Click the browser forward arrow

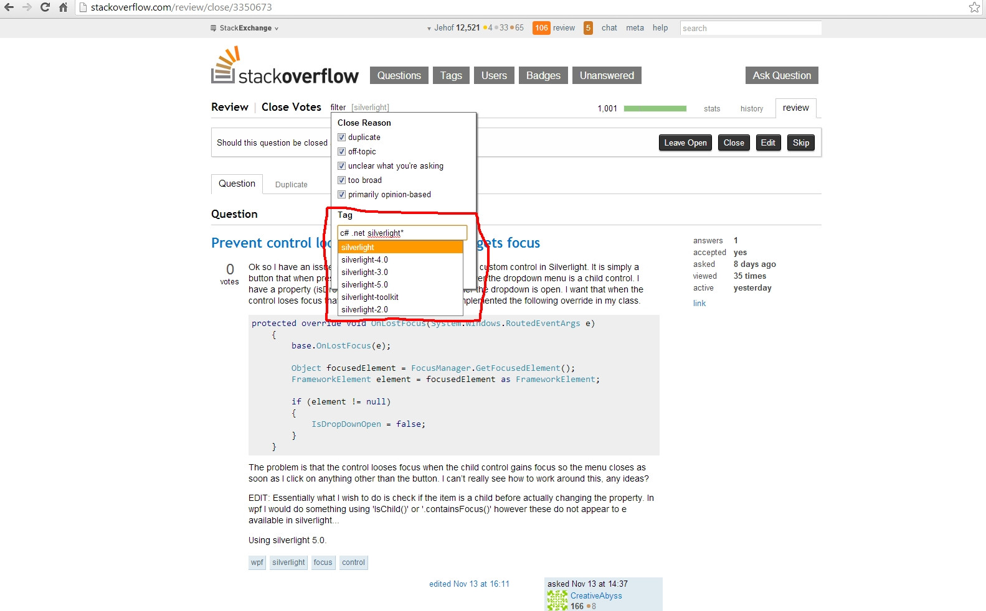[27, 7]
